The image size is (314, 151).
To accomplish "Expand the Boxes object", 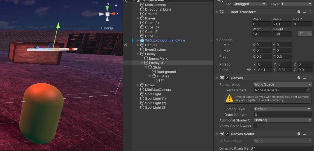I will click(x=138, y=85).
